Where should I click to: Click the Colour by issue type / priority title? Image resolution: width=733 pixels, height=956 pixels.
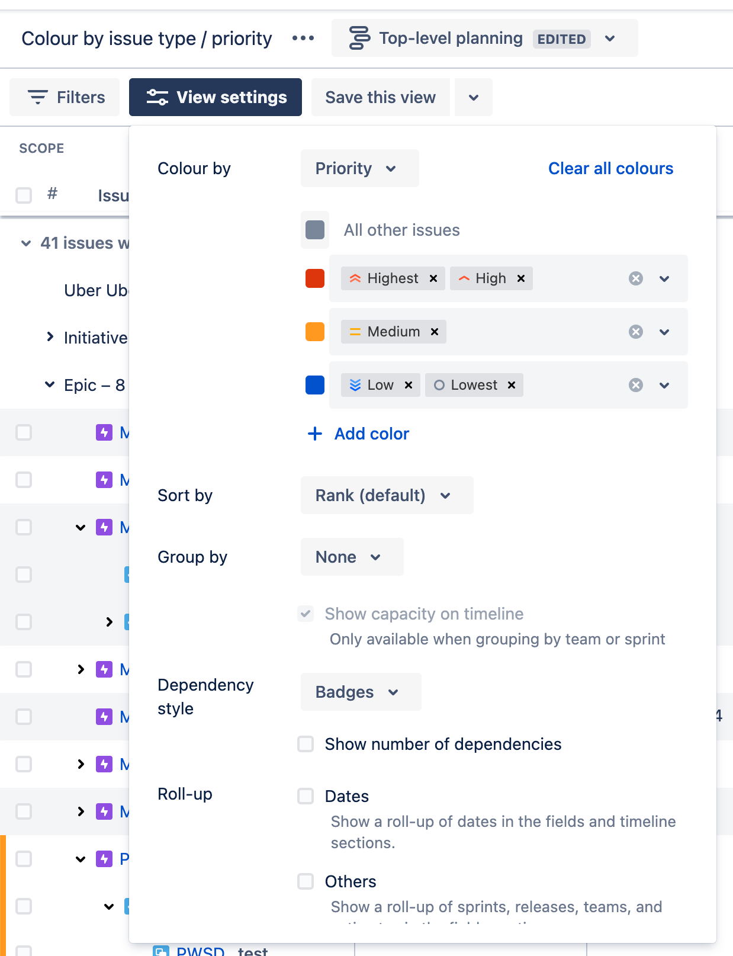147,39
